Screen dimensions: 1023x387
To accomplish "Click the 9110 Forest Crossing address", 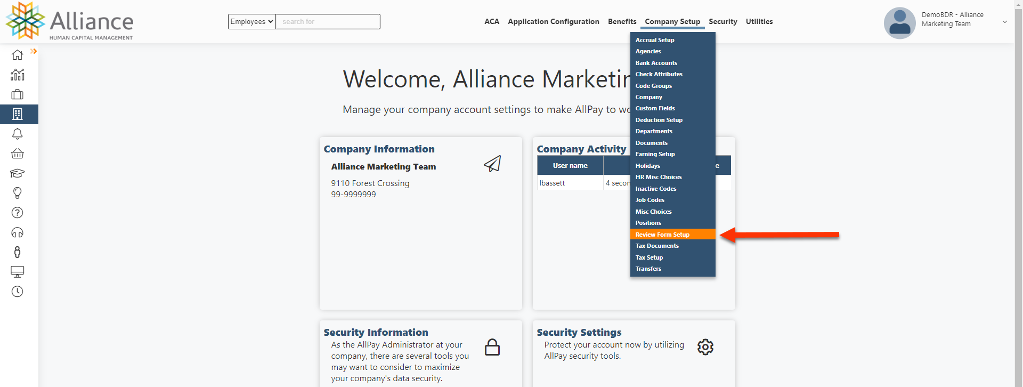I will click(x=370, y=183).
